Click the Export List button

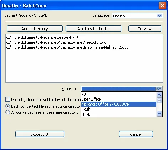(x=40, y=134)
